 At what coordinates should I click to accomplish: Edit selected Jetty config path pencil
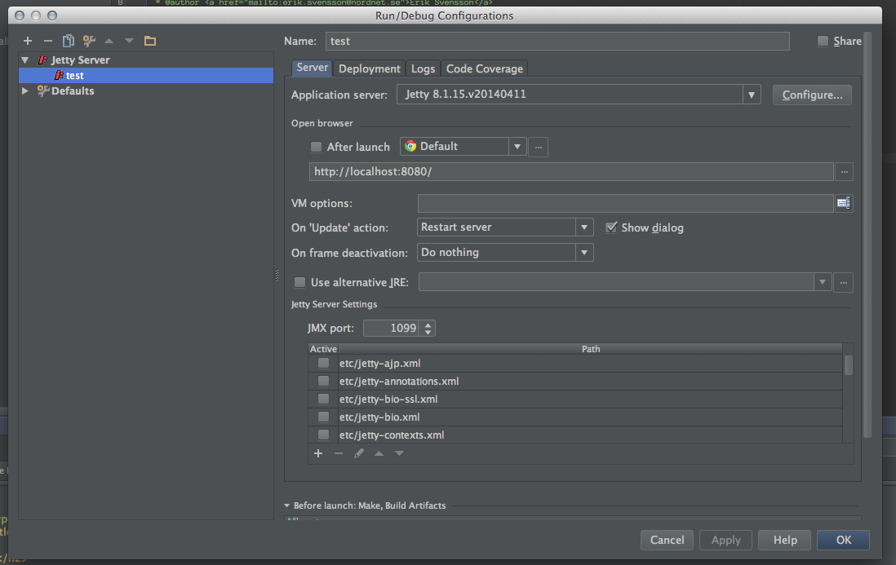(359, 453)
